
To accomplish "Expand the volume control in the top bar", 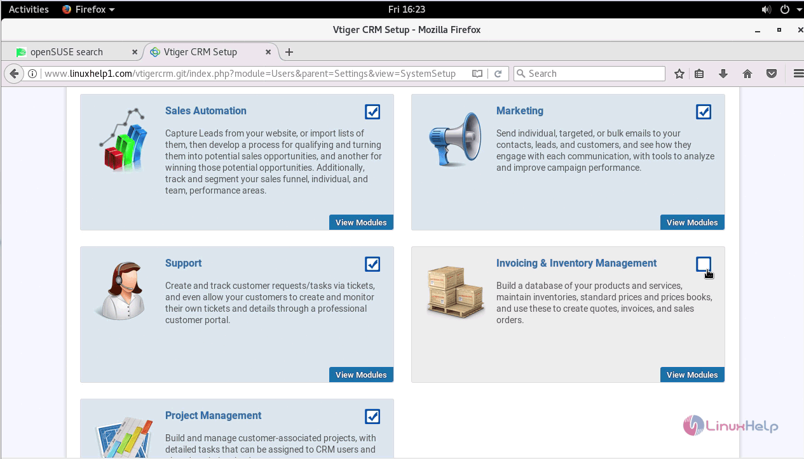I will [x=765, y=9].
